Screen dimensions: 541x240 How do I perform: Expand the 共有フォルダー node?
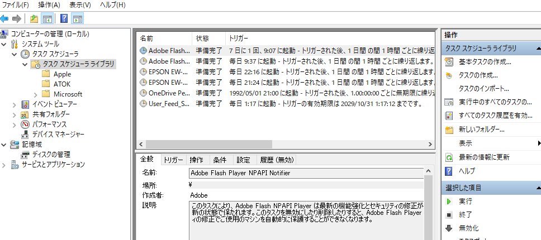click(x=14, y=114)
